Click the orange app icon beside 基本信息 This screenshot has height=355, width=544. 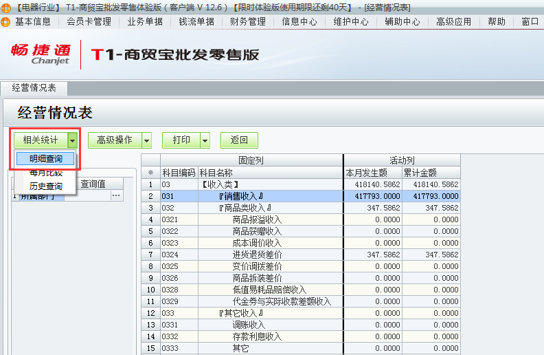tap(5, 21)
